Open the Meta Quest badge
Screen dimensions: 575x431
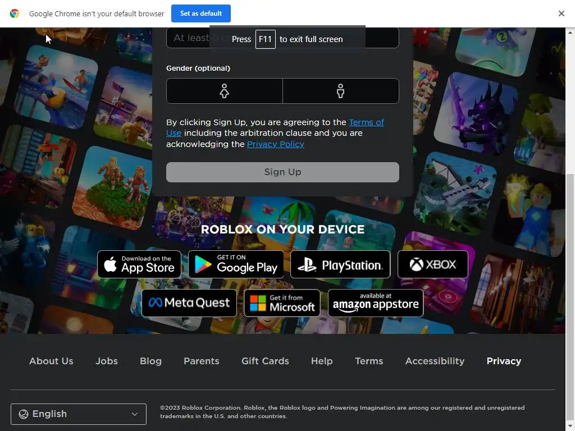tap(189, 303)
